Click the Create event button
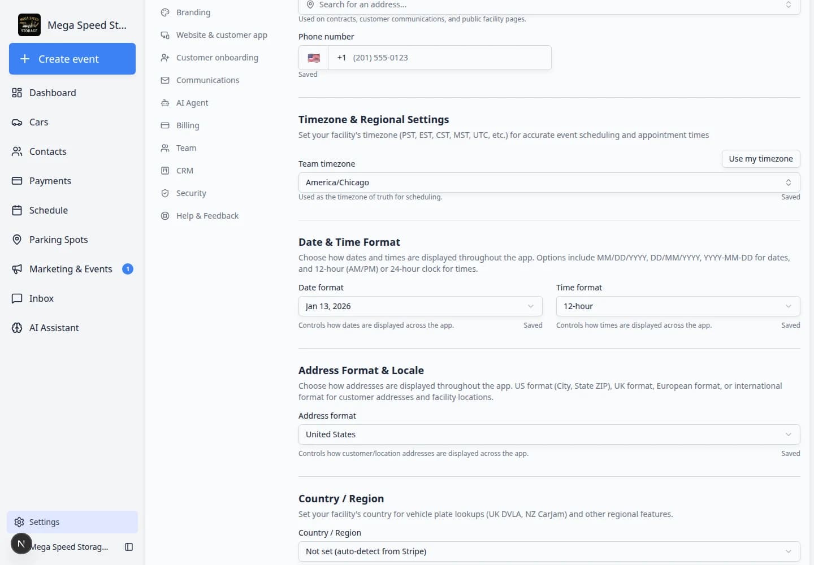The image size is (814, 565). pos(72,59)
